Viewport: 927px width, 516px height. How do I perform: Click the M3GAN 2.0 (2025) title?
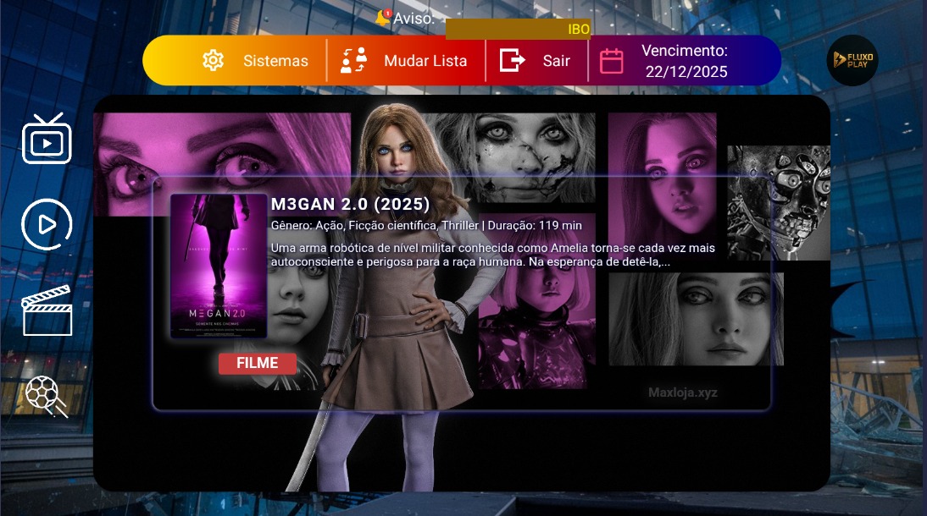coord(350,204)
